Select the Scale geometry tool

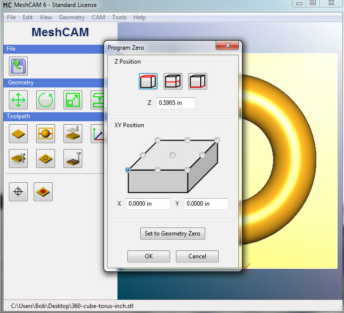click(73, 100)
